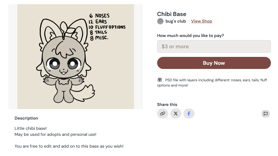278x156 pixels.
Task: Click the Description heading
Action: 26,118
